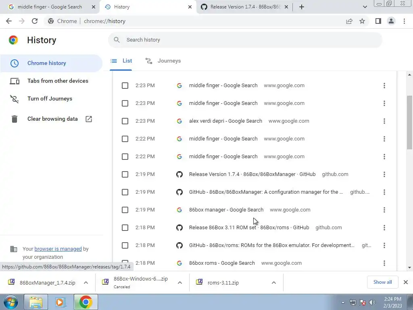Select checkbox for Release 86Box 3.11 ROM set
The width and height of the screenshot is (413, 310).
[125, 228]
